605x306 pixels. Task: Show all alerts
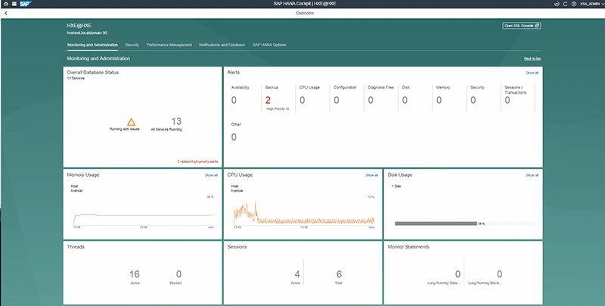coord(532,73)
